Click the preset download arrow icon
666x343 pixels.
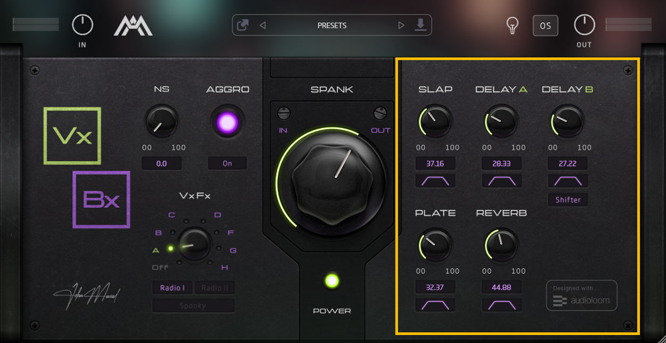tap(420, 25)
